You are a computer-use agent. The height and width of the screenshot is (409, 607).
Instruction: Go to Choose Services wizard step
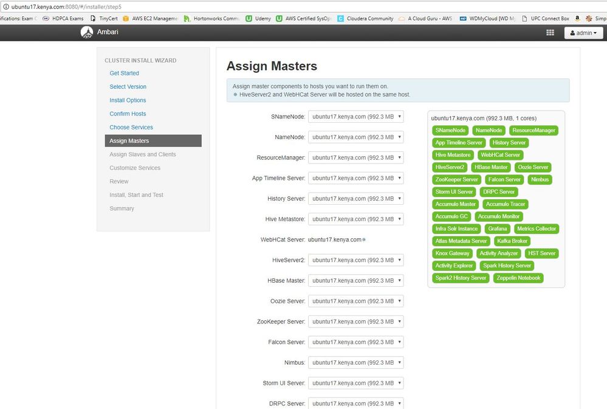tap(131, 128)
